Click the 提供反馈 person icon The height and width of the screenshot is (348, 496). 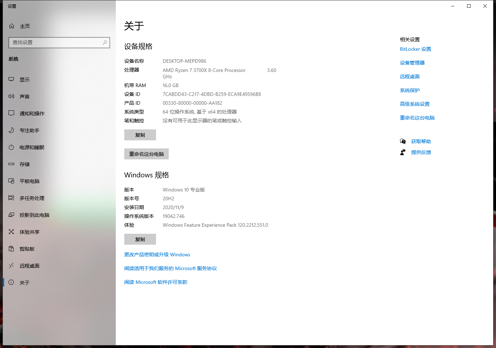coord(403,152)
